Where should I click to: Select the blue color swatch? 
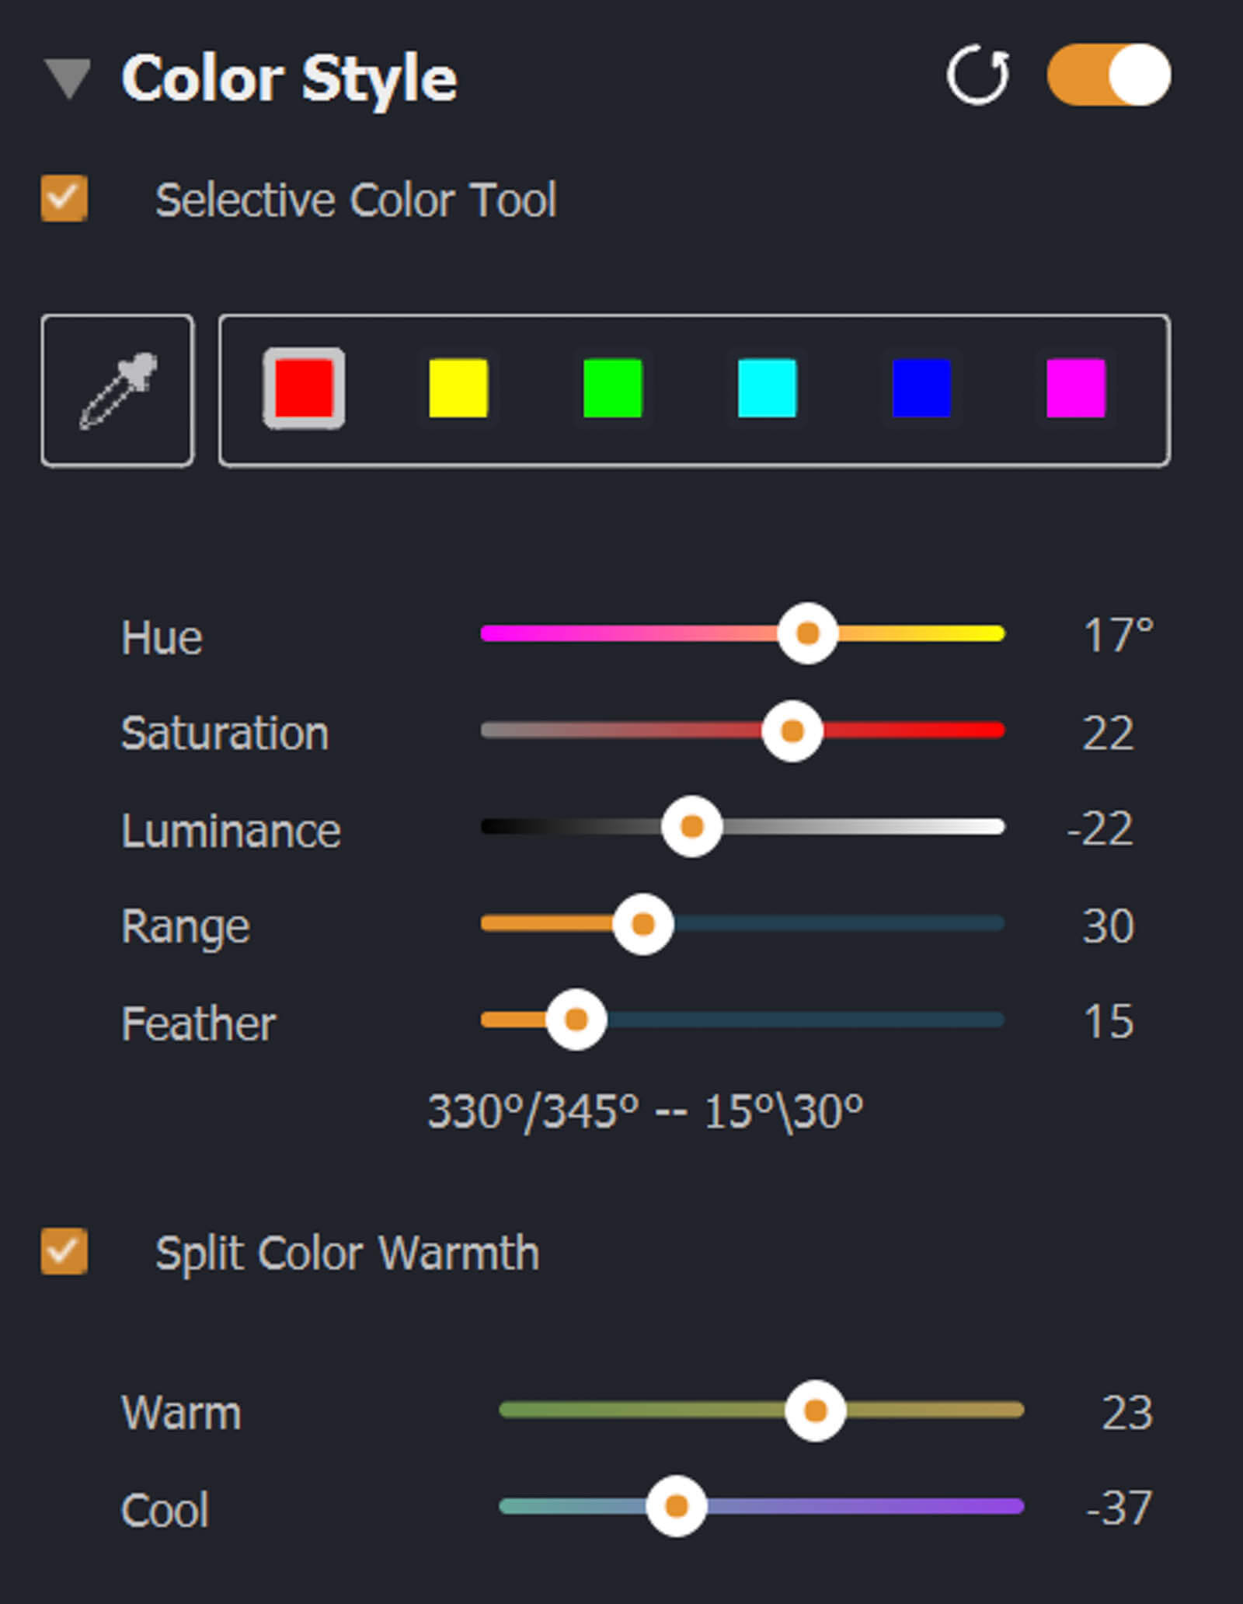921,388
